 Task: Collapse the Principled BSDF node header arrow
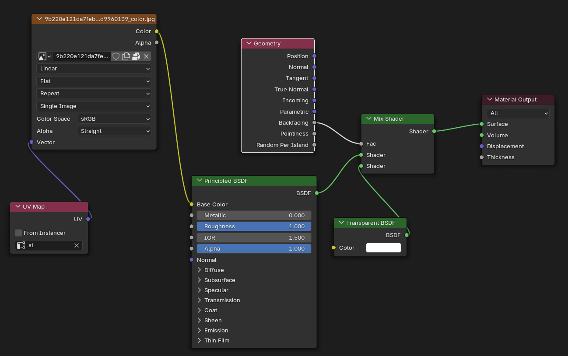(200, 181)
